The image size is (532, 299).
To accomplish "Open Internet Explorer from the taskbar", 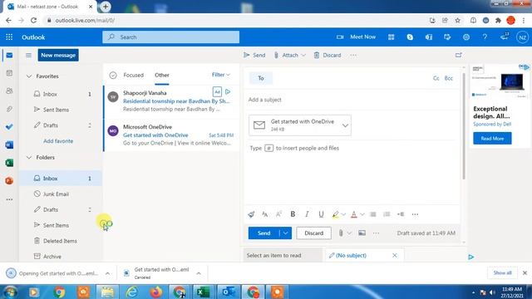I will [131, 292].
